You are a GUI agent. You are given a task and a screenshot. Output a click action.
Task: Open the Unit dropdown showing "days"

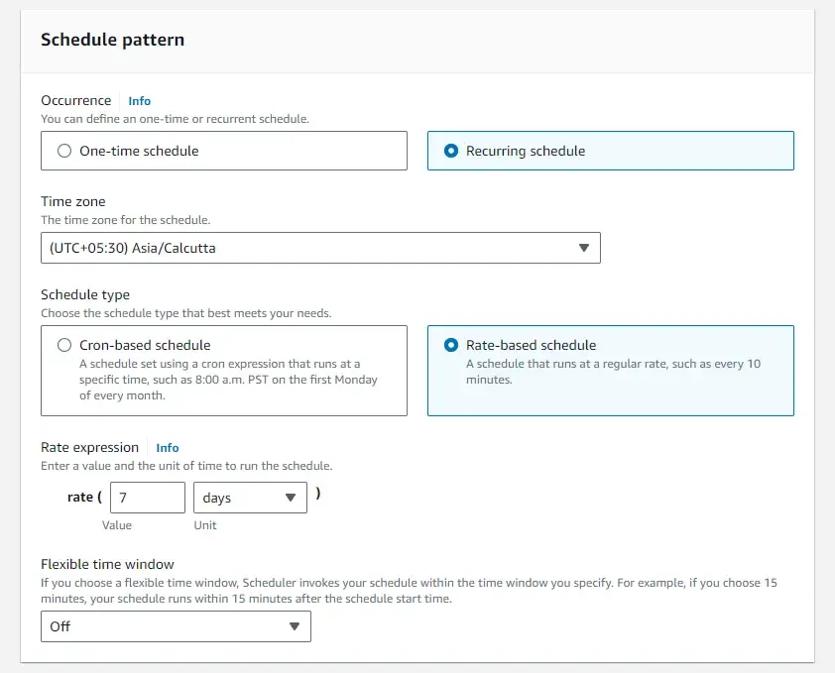tap(250, 498)
